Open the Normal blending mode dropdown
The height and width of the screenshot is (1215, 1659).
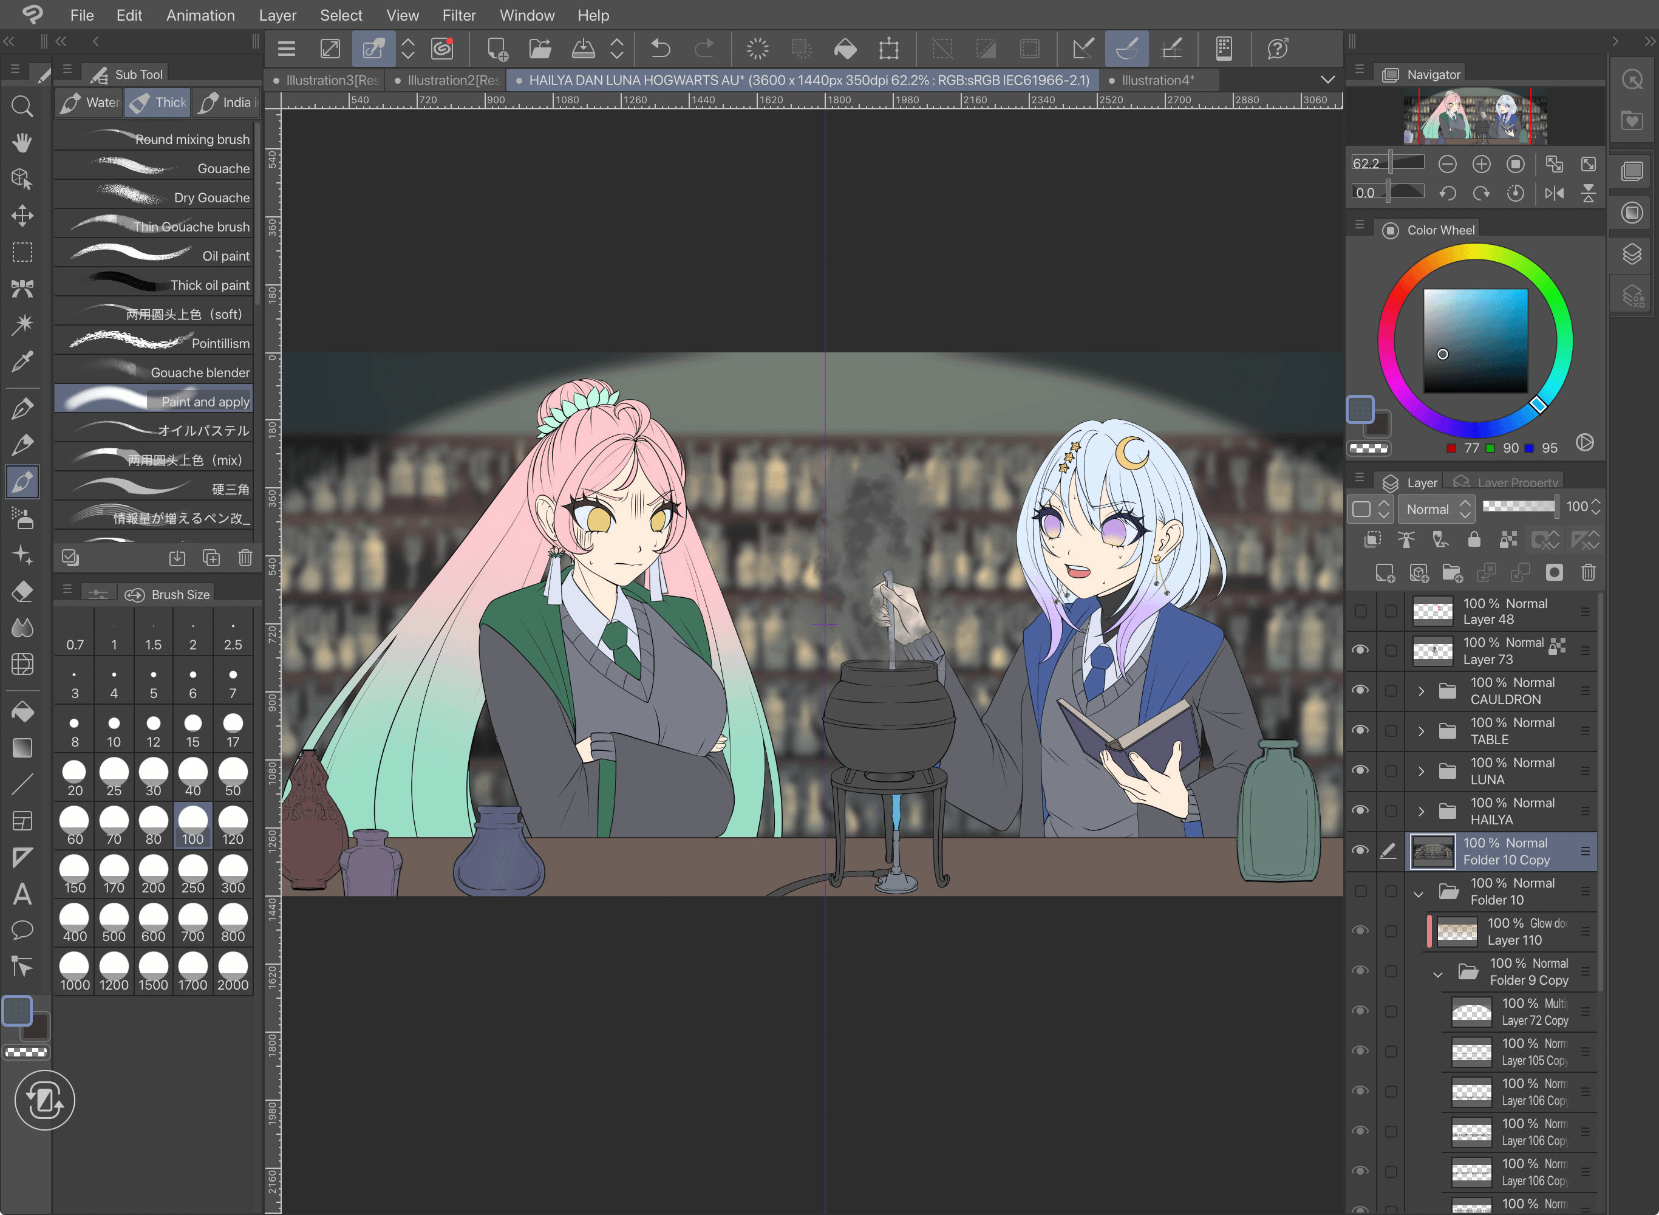pyautogui.click(x=1436, y=509)
